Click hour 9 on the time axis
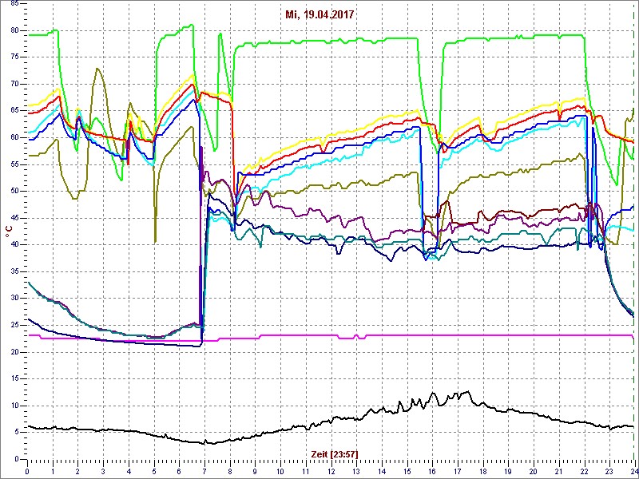This screenshot has width=639, height=479. (255, 469)
